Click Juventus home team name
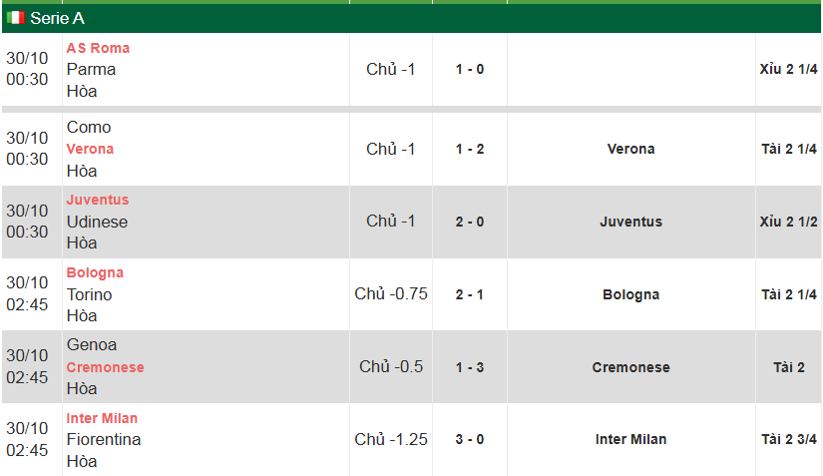The width and height of the screenshot is (823, 476). pos(98,200)
